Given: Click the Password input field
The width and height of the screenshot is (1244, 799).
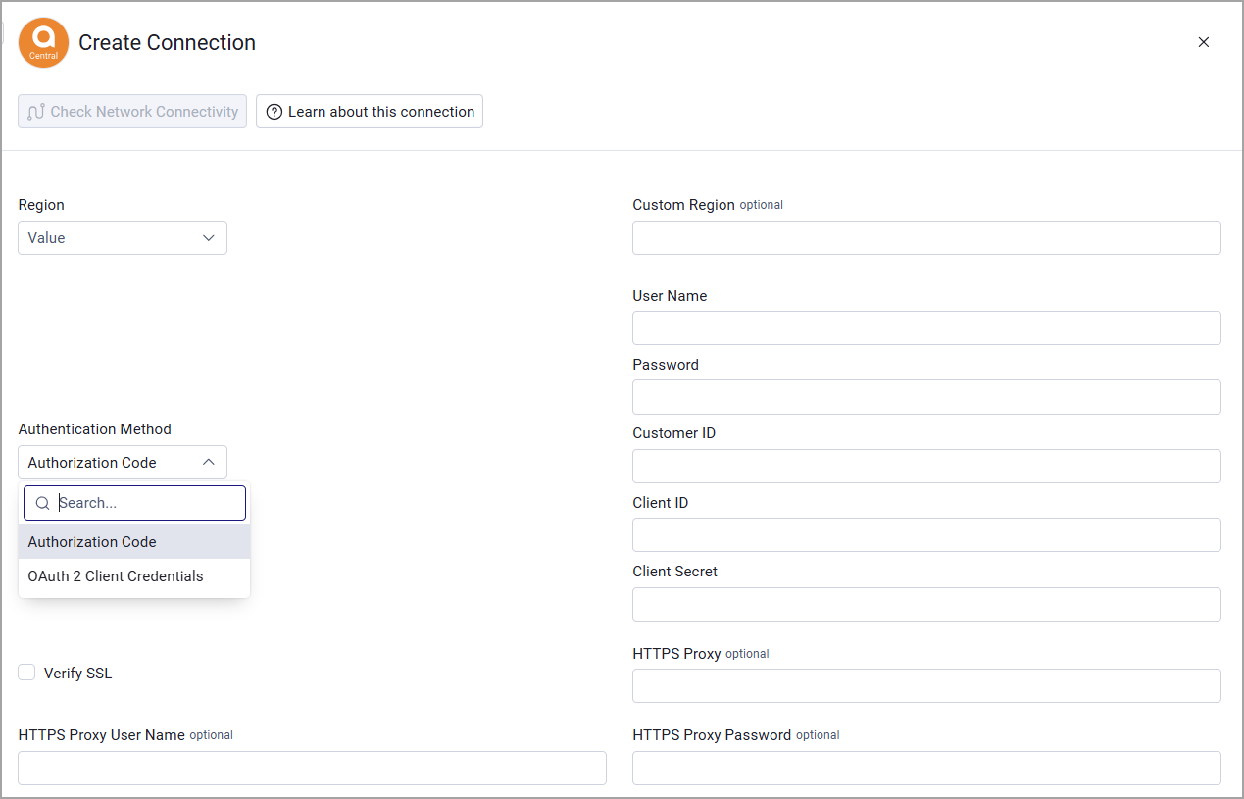Looking at the screenshot, I should [926, 397].
